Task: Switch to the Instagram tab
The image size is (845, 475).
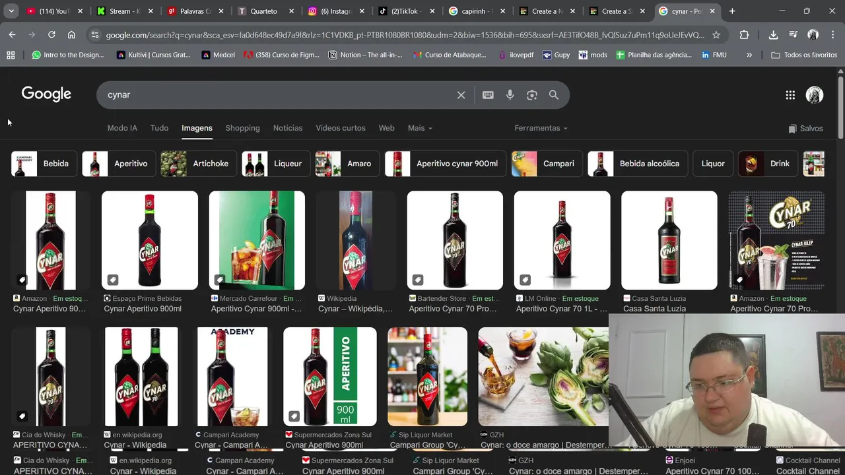Action: (337, 11)
